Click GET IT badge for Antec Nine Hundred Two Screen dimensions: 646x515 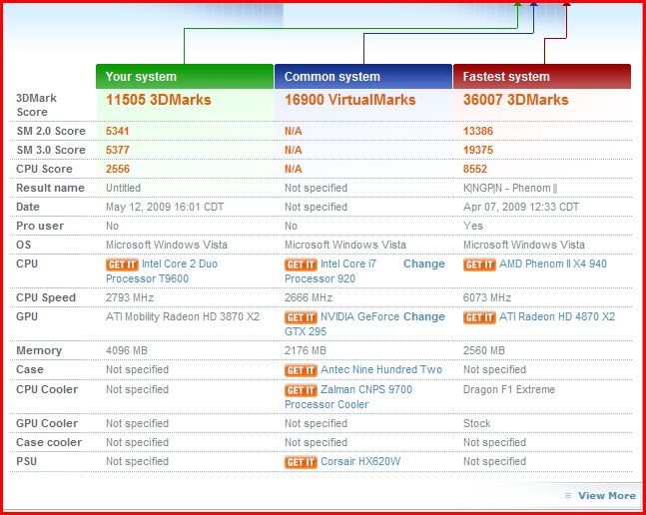coord(301,370)
